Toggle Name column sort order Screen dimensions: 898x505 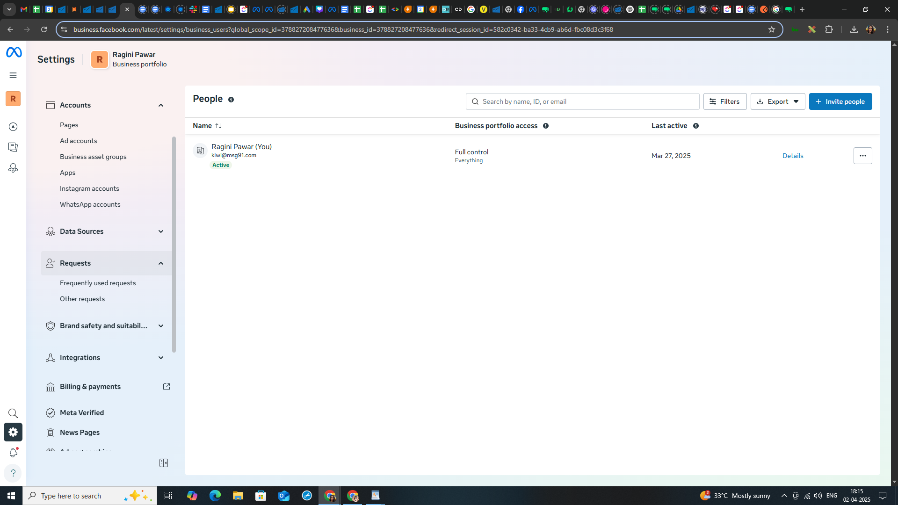tap(218, 126)
